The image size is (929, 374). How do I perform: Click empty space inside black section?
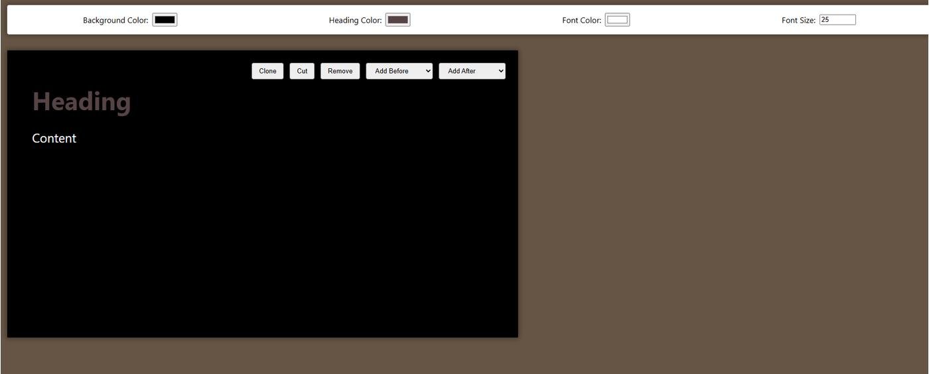click(265, 232)
